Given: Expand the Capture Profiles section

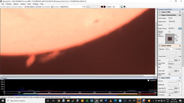Looking at the screenshot, I should pyautogui.click(x=159, y=12).
